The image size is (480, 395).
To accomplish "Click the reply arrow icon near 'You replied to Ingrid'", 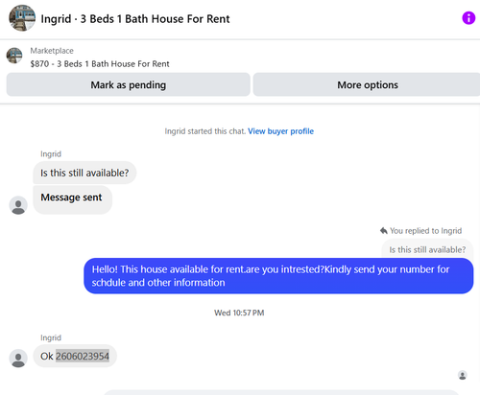I will 384,230.
